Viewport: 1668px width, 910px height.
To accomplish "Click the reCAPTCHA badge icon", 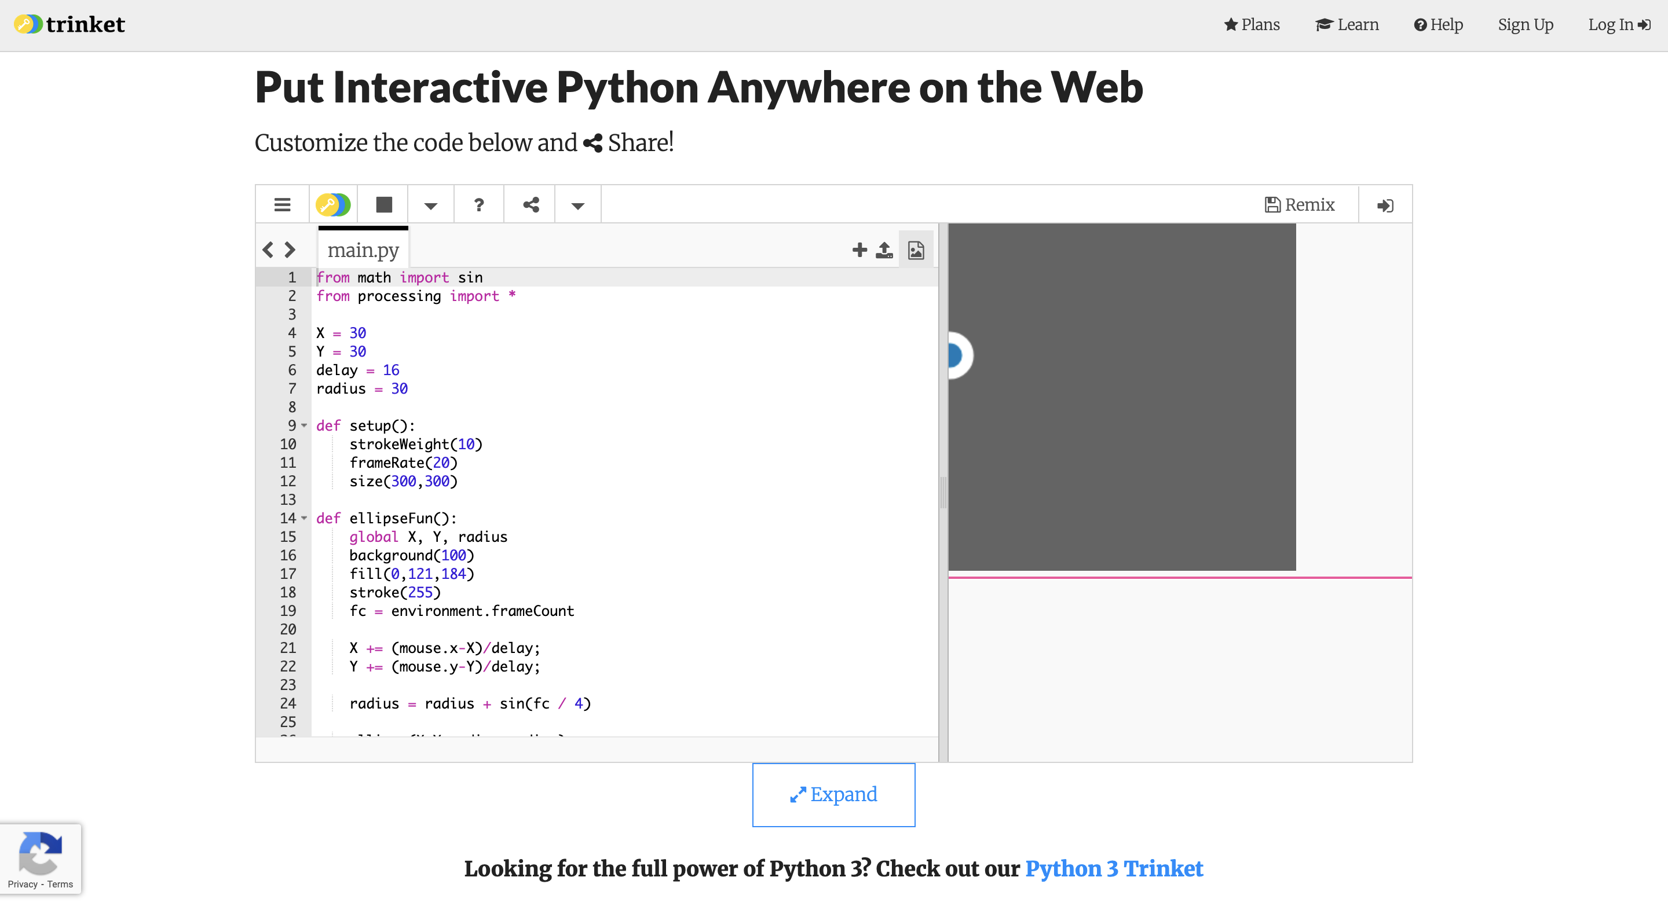I will (40, 852).
